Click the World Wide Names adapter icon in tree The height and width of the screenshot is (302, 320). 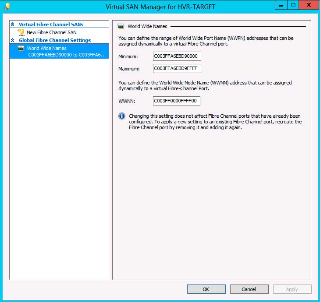tap(21, 48)
